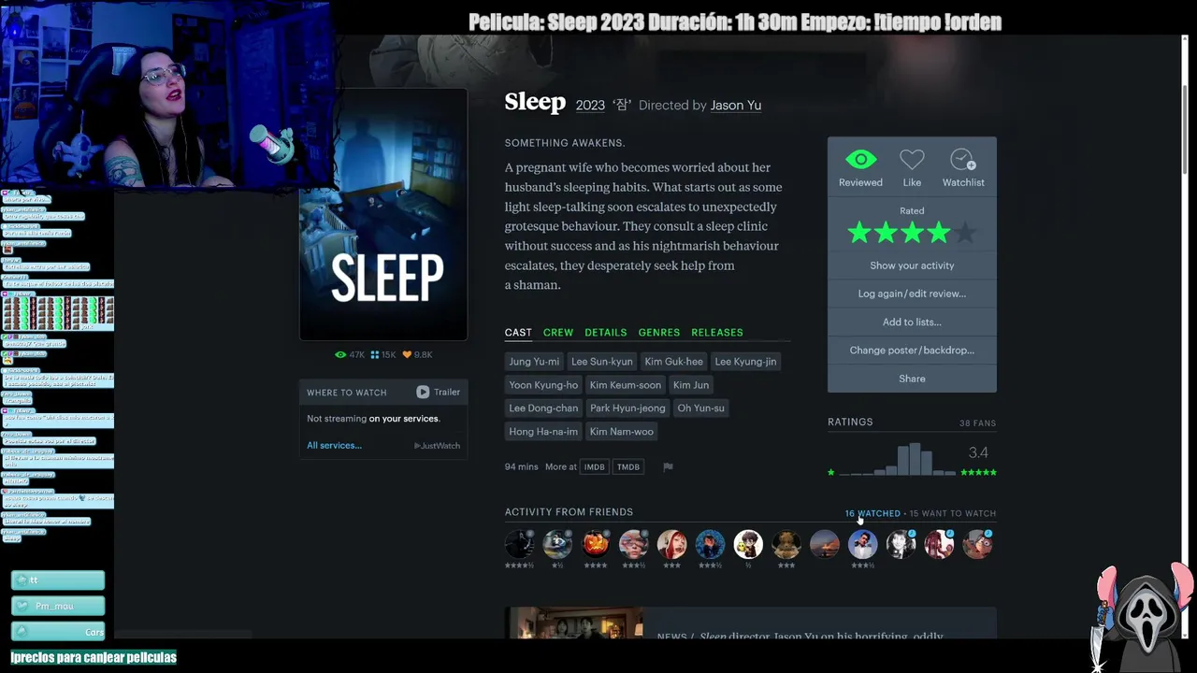Toggle the green Reviewed eye icon
The height and width of the screenshot is (673, 1197).
(860, 160)
